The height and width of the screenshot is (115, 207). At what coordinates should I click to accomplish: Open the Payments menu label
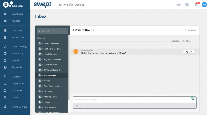pyautogui.click(x=17, y=67)
